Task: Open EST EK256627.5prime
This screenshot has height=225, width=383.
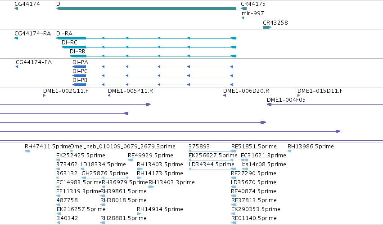Action: click(x=213, y=156)
